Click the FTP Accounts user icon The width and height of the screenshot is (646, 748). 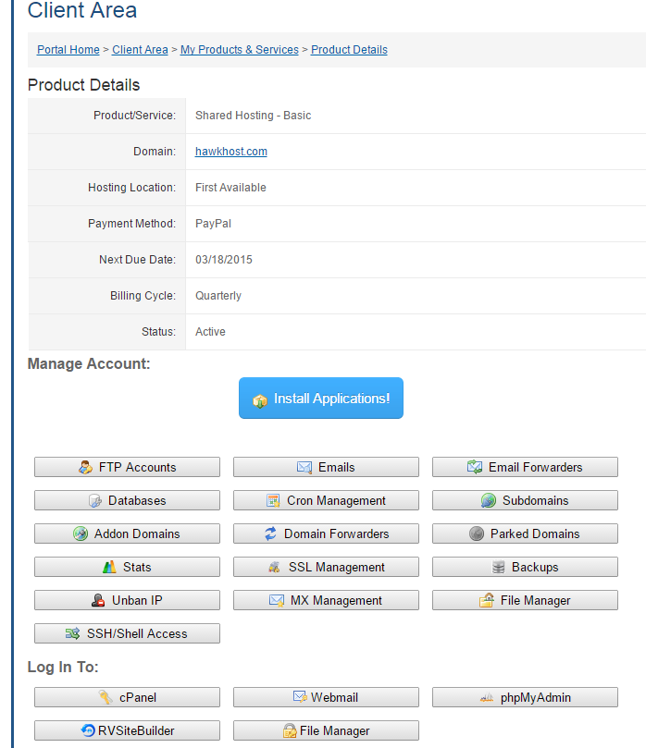click(85, 467)
